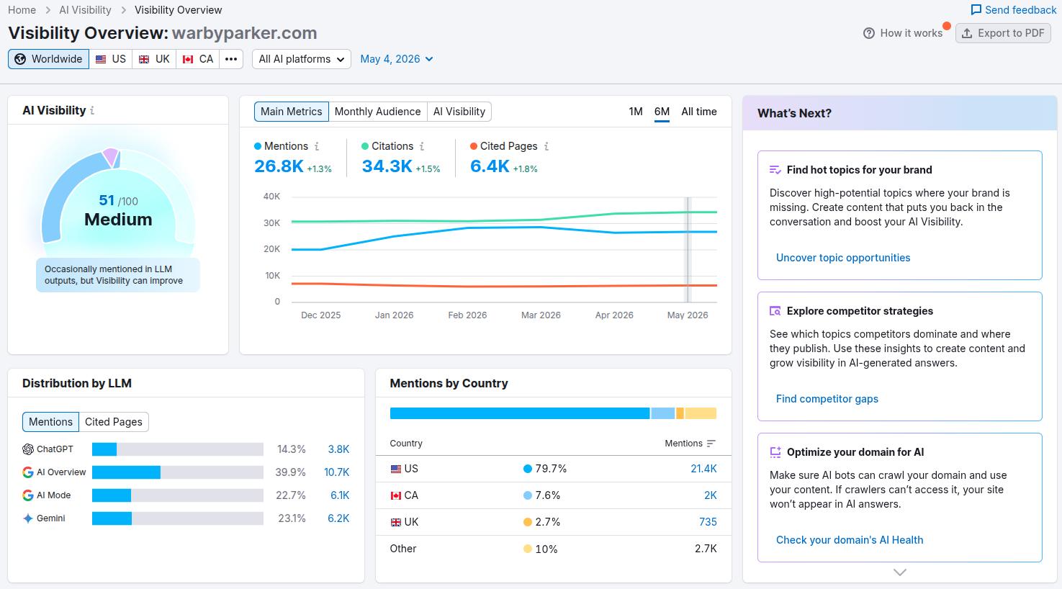Switch to the Monthly Audience tab

[377, 112]
